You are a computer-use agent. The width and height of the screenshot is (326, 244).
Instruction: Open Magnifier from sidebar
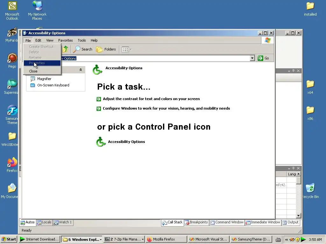[41, 79]
